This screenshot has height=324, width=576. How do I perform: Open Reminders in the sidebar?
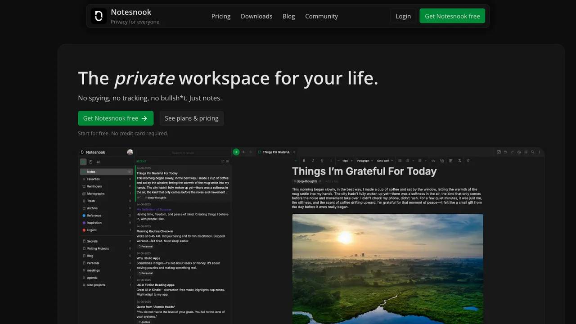106,186
